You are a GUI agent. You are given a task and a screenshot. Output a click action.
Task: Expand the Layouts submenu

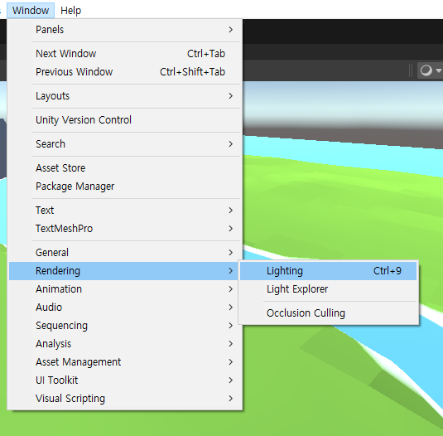(124, 96)
